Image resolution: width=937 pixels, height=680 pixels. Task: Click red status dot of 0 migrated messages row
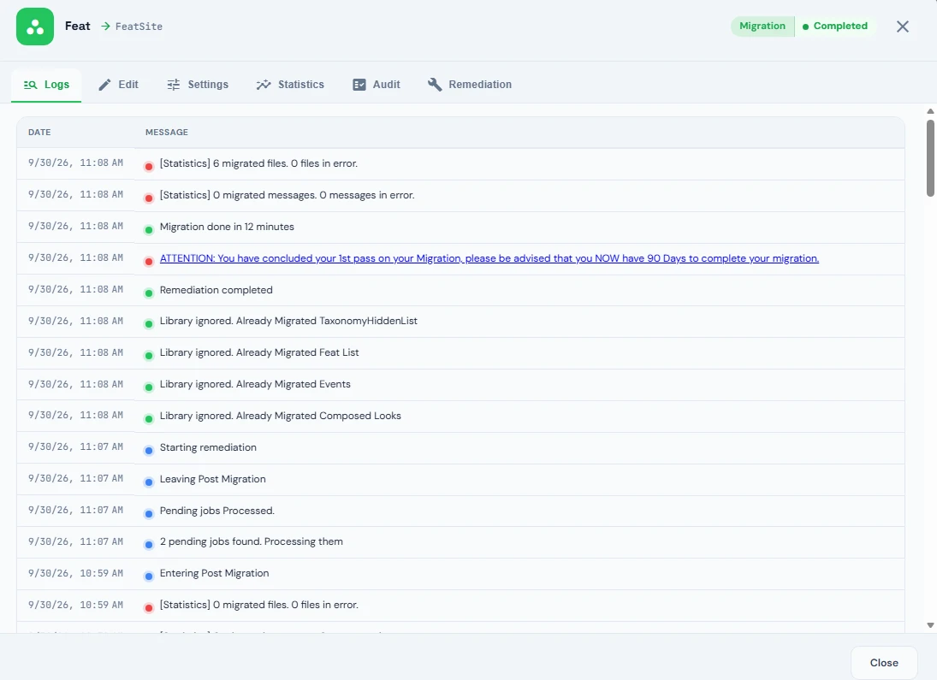(x=149, y=198)
